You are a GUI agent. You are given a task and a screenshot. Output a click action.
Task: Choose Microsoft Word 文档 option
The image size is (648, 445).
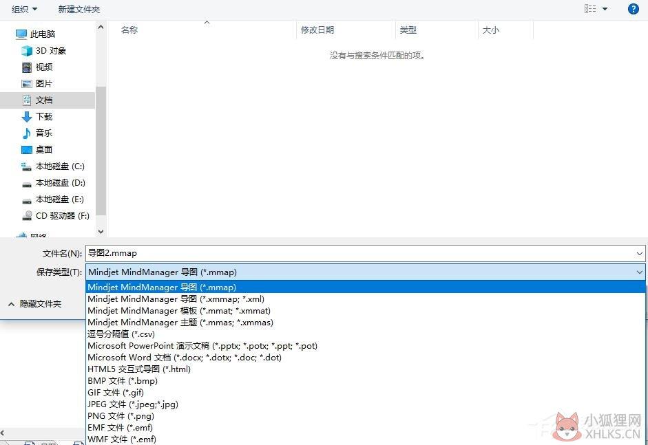(x=366, y=358)
